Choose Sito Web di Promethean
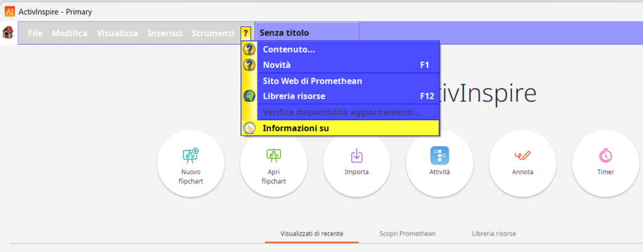 [312, 81]
